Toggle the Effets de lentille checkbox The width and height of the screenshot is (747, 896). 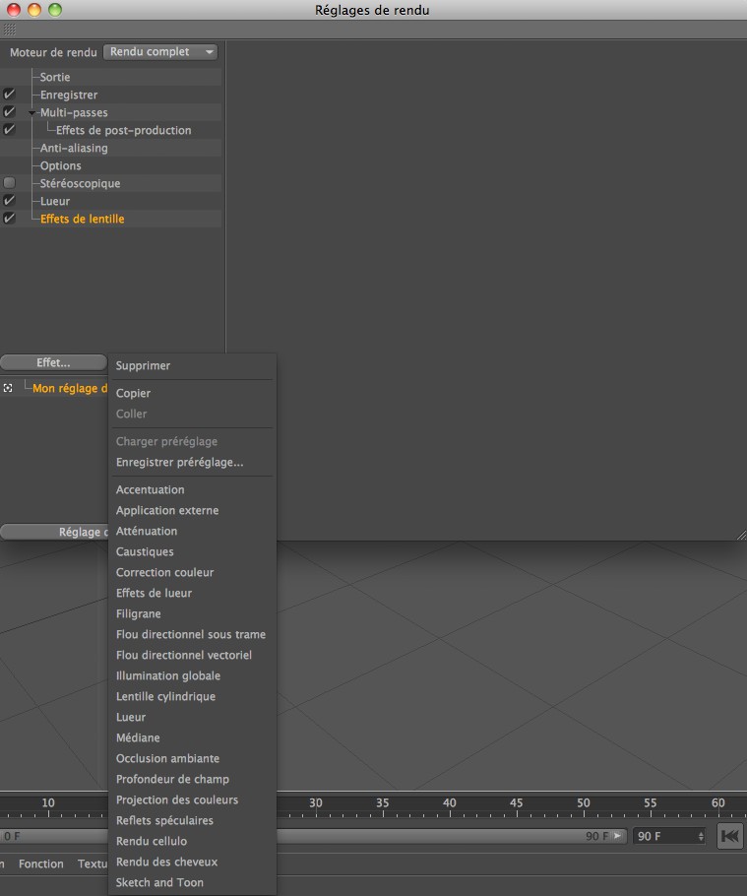click(x=9, y=219)
